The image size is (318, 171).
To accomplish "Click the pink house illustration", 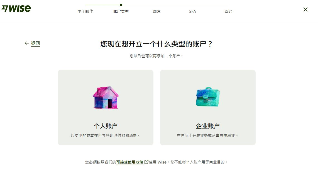I will pyautogui.click(x=106, y=98).
